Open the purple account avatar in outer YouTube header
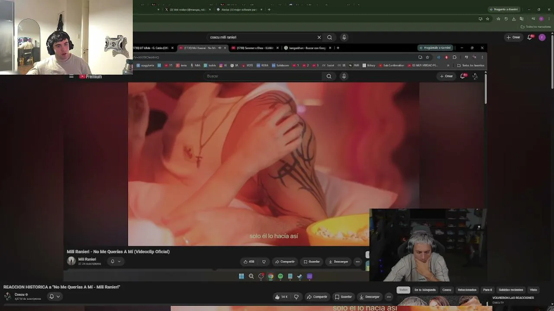 pyautogui.click(x=542, y=37)
